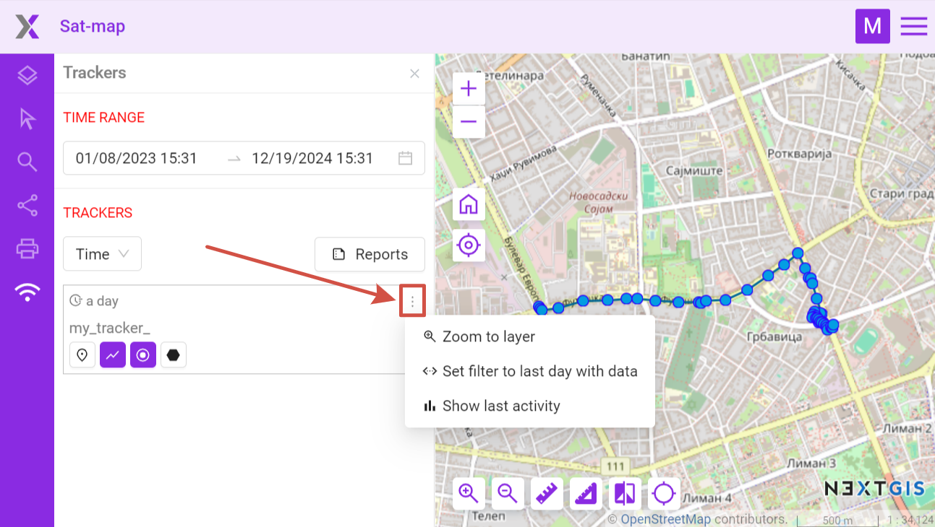Toggle the tracker points display
The image size is (935, 527).
(x=143, y=355)
